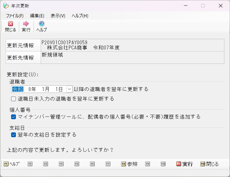
Task: Open the 表示(V) menu
Action: [58, 16]
